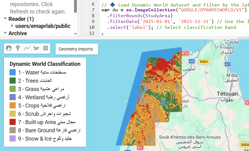Viewport: 249px width, 151px height.
Task: Choose the draw line tool
Action: pyautogui.click(x=27, y=48)
